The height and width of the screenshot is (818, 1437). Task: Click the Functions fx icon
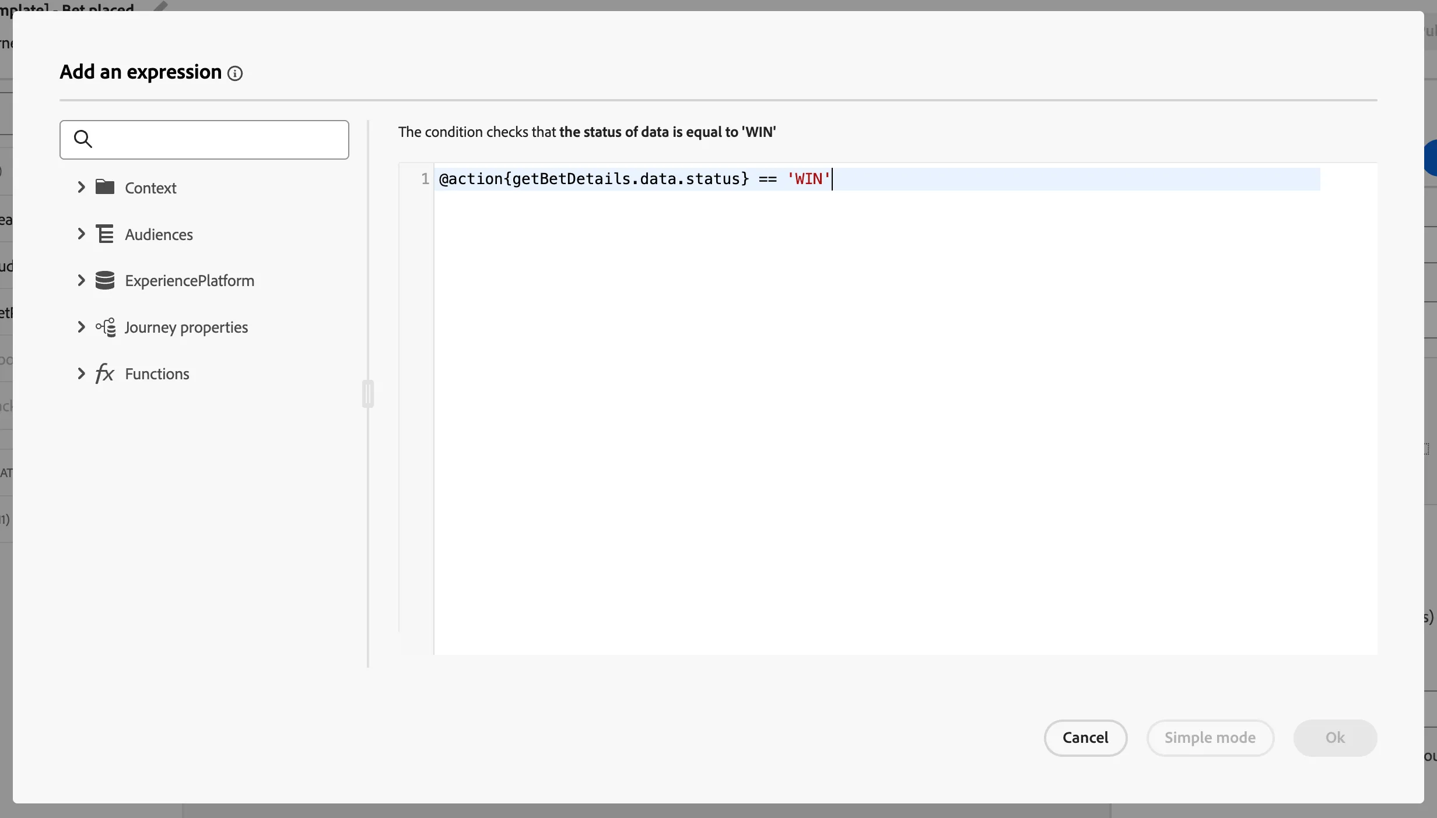pyautogui.click(x=104, y=373)
